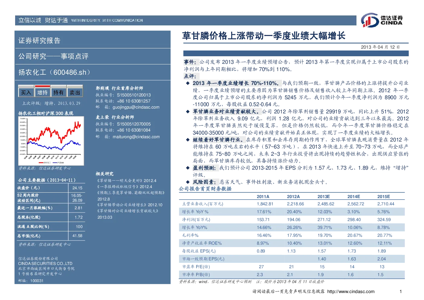This screenshot has height=300, width=424.
Task: Click the license number S1500510120013
Action: tap(134, 95)
